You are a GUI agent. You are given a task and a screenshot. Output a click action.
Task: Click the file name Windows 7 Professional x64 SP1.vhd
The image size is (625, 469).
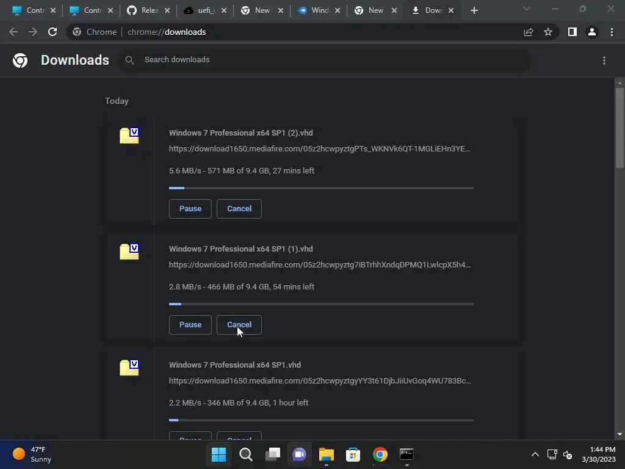235,365
